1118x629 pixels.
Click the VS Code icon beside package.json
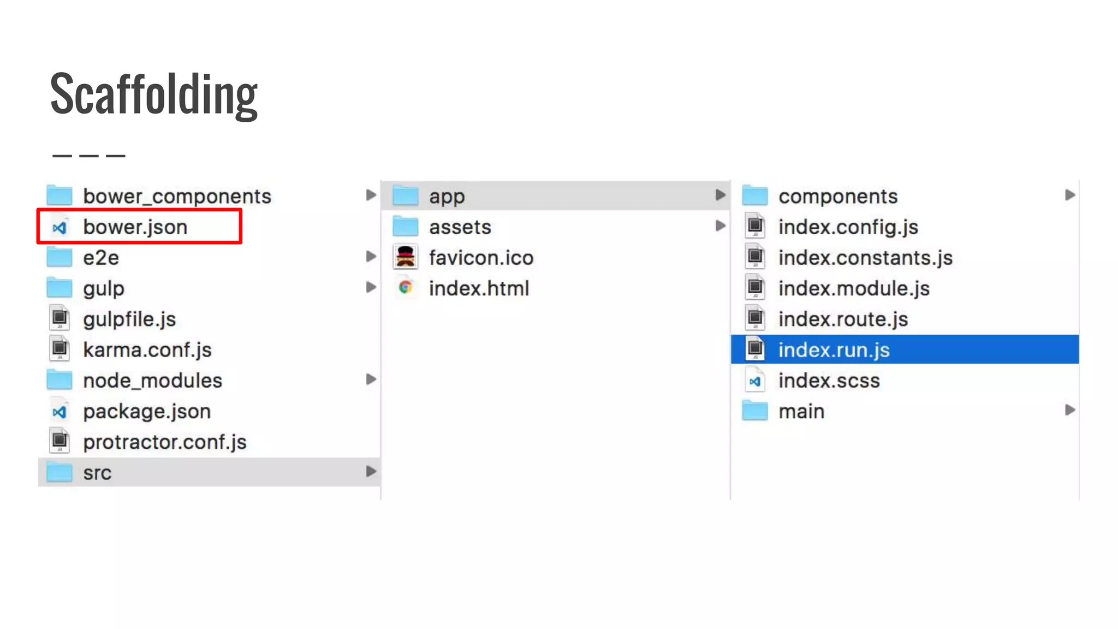tap(60, 412)
